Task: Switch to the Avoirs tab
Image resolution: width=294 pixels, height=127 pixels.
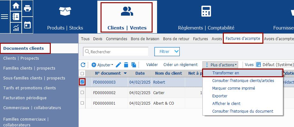Action: click(x=217, y=39)
